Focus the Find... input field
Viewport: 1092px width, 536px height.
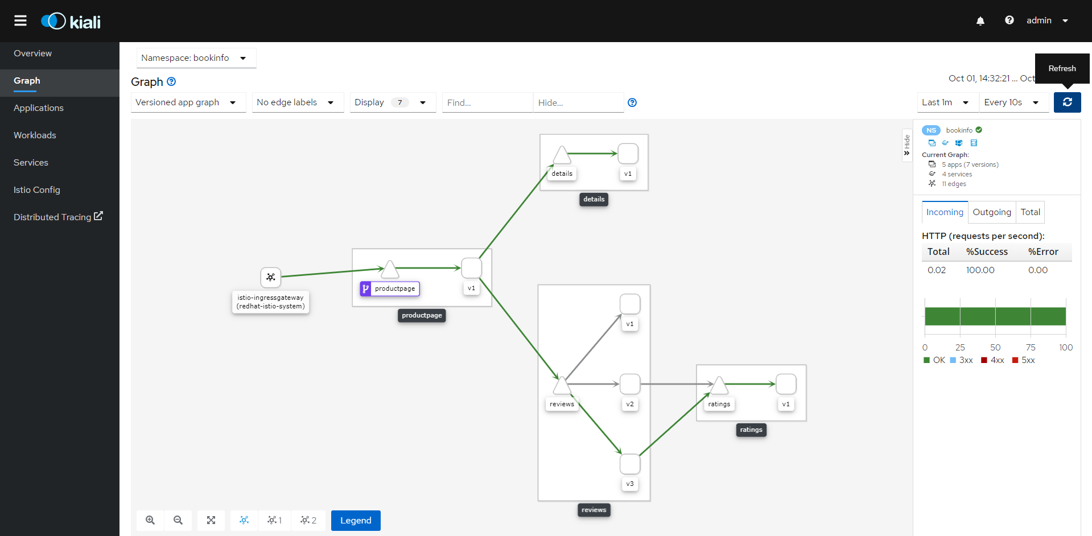tap(487, 102)
